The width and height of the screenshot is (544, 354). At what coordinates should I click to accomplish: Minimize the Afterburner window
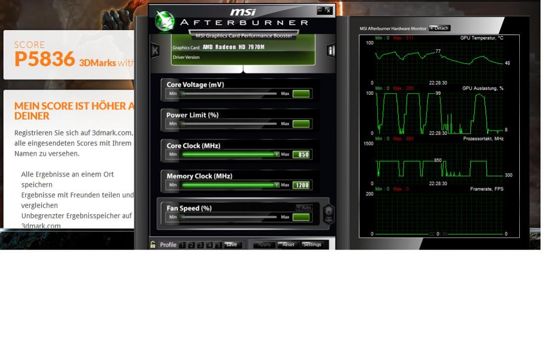click(x=321, y=11)
